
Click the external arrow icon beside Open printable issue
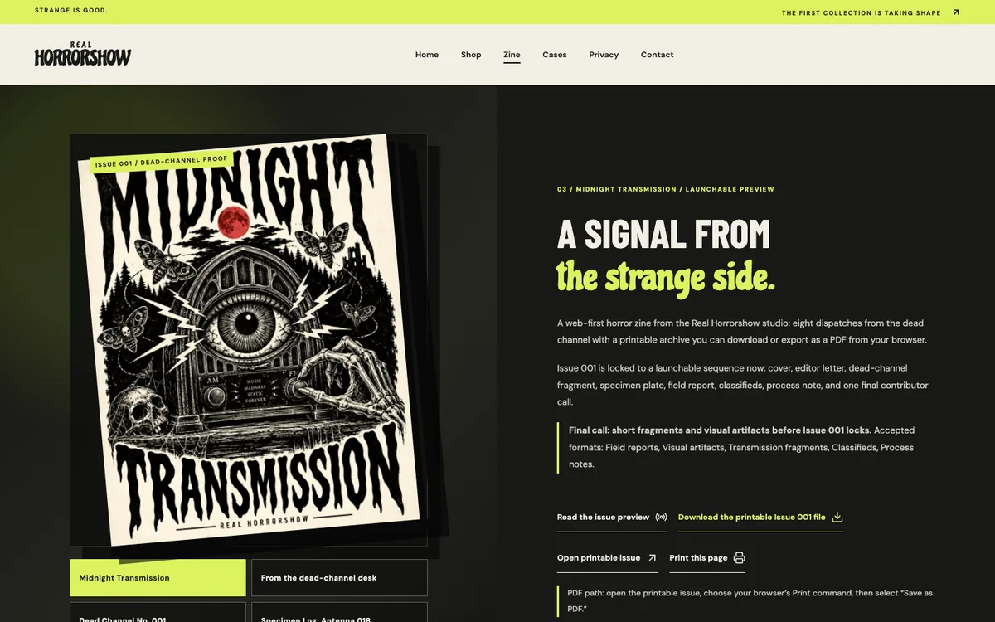tap(652, 557)
